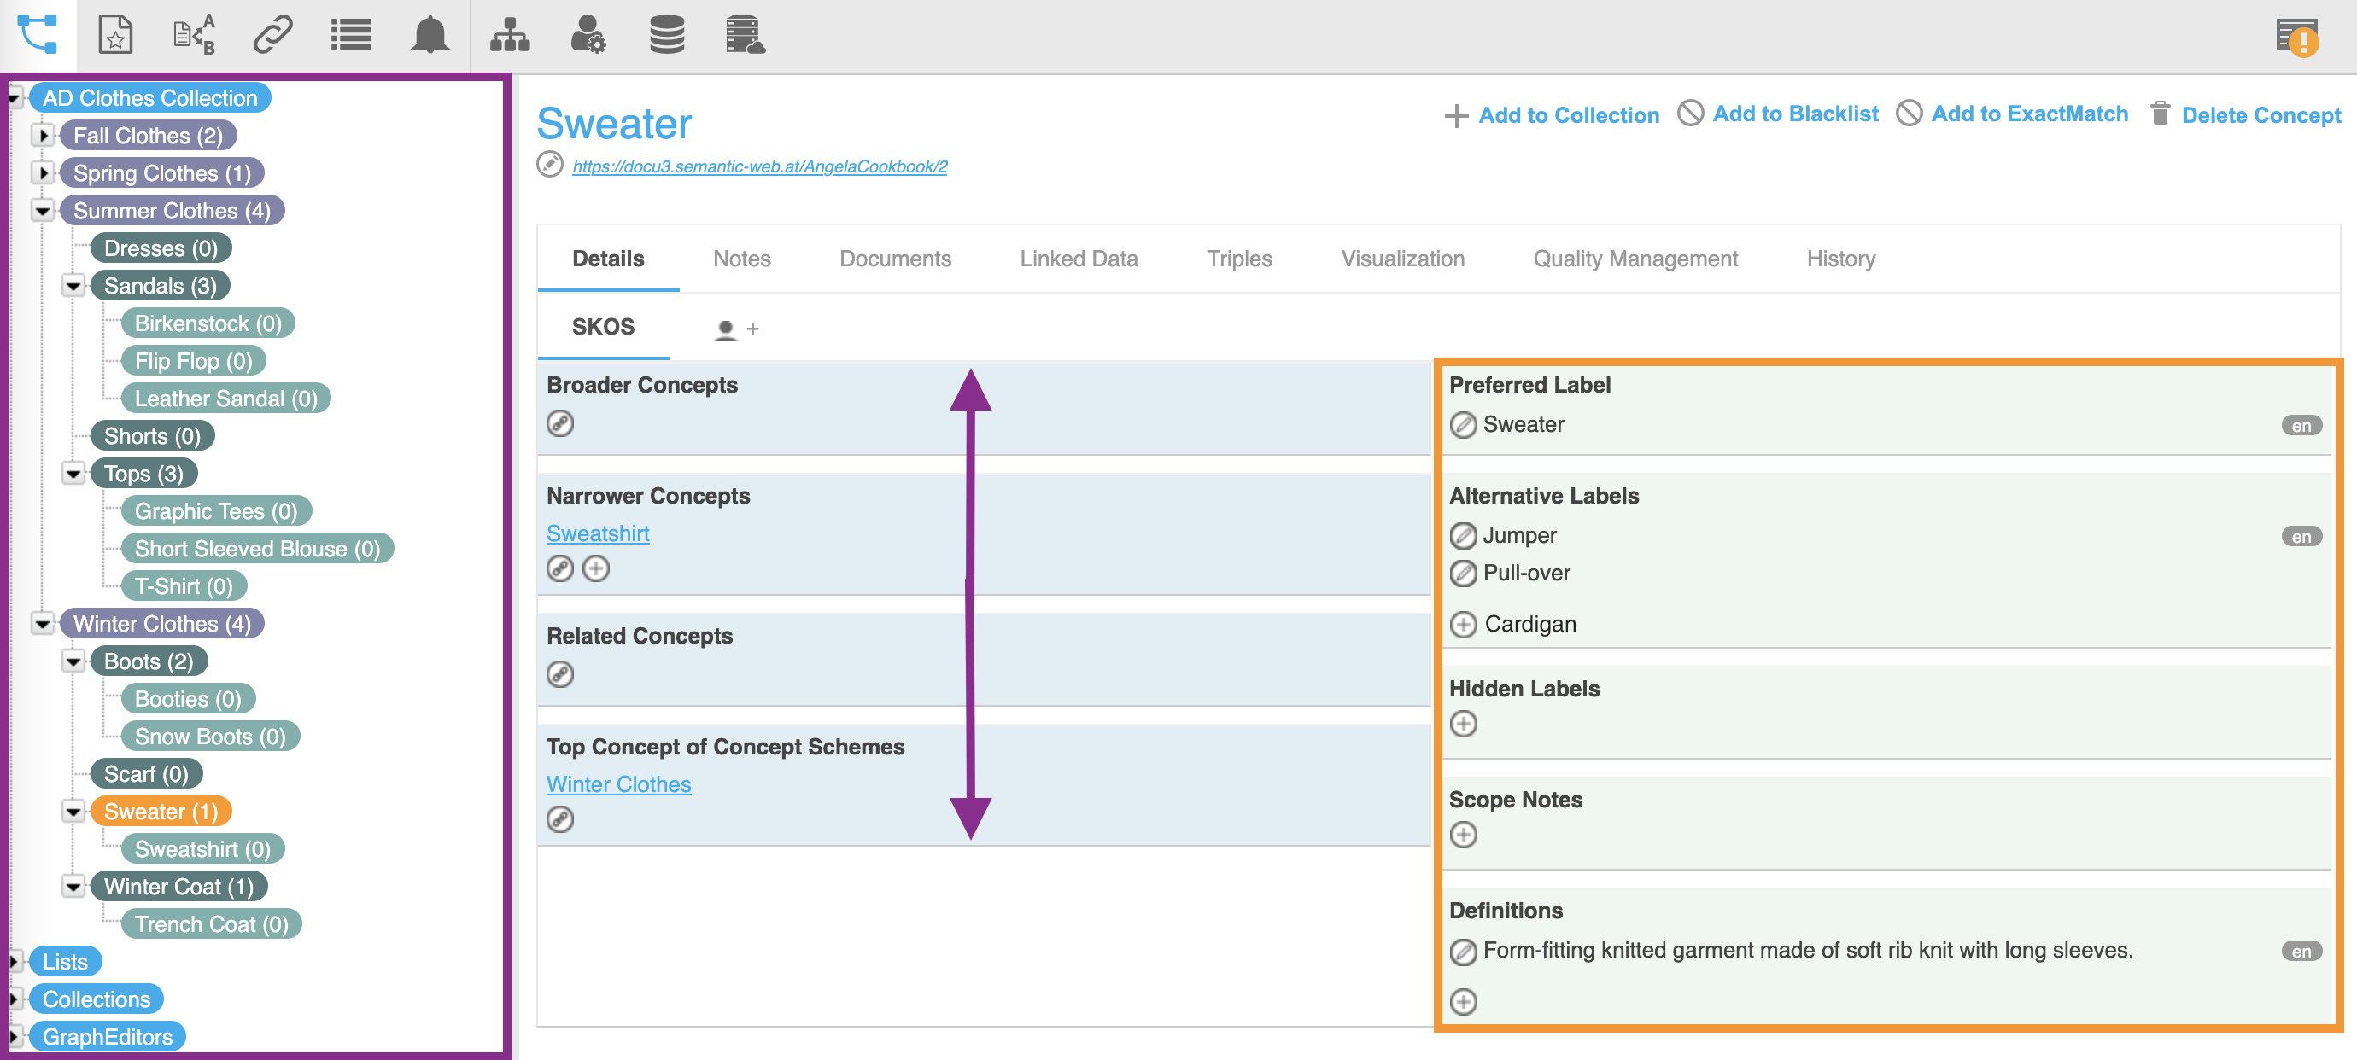
Task: Collapse Sandals tree node
Action: tap(73, 285)
